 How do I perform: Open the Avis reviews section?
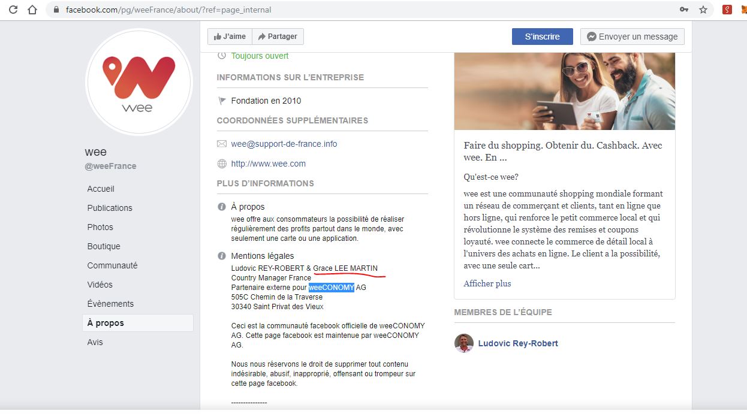[x=95, y=342]
